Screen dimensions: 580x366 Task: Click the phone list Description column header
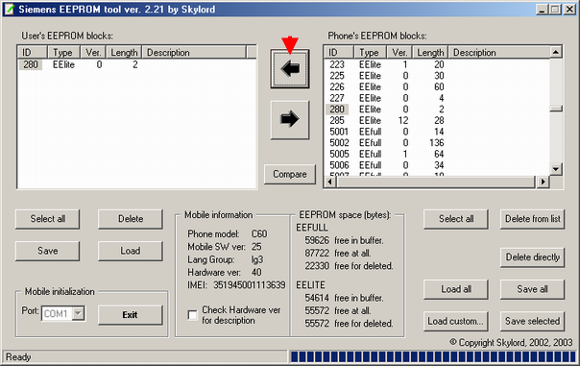(x=499, y=53)
